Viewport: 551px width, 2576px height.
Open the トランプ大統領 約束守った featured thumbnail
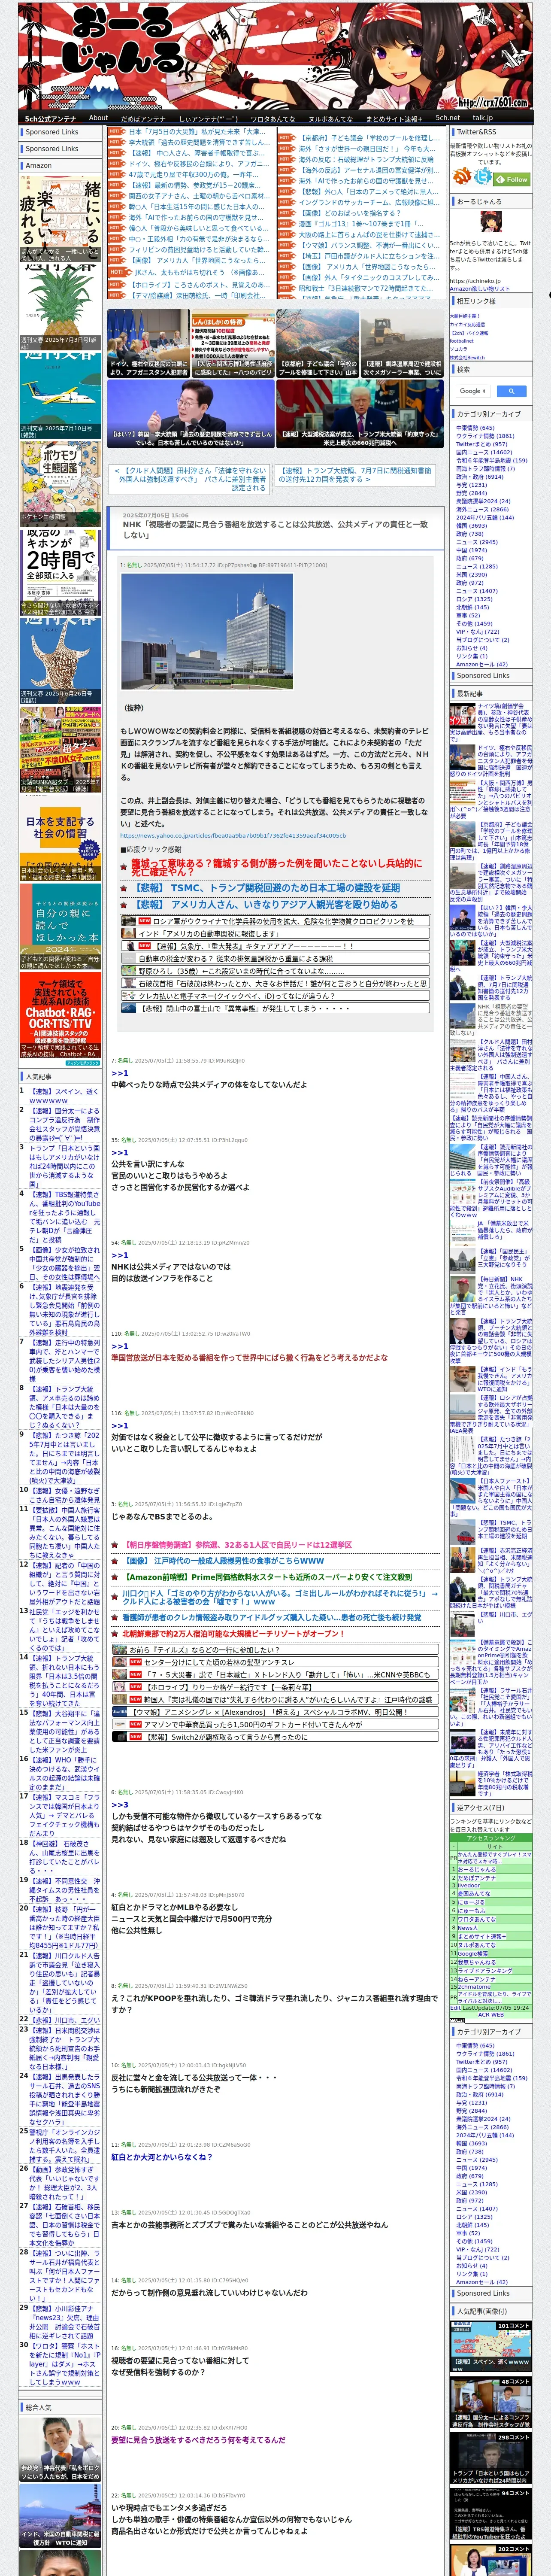(360, 414)
